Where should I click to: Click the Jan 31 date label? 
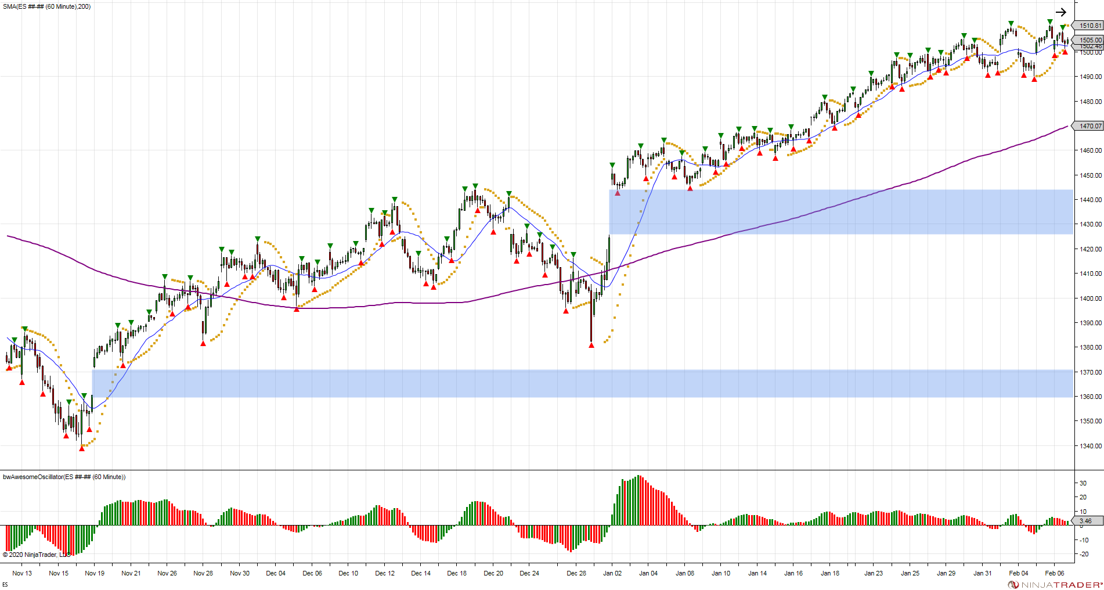click(983, 573)
